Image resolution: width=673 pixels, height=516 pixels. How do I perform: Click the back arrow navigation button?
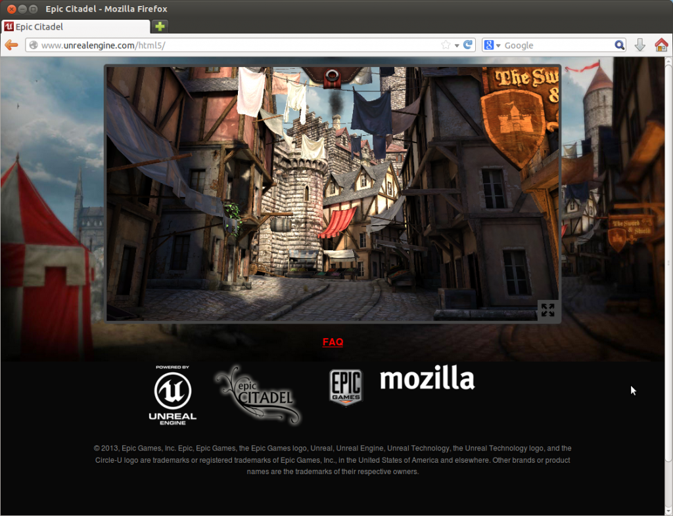pos(11,45)
